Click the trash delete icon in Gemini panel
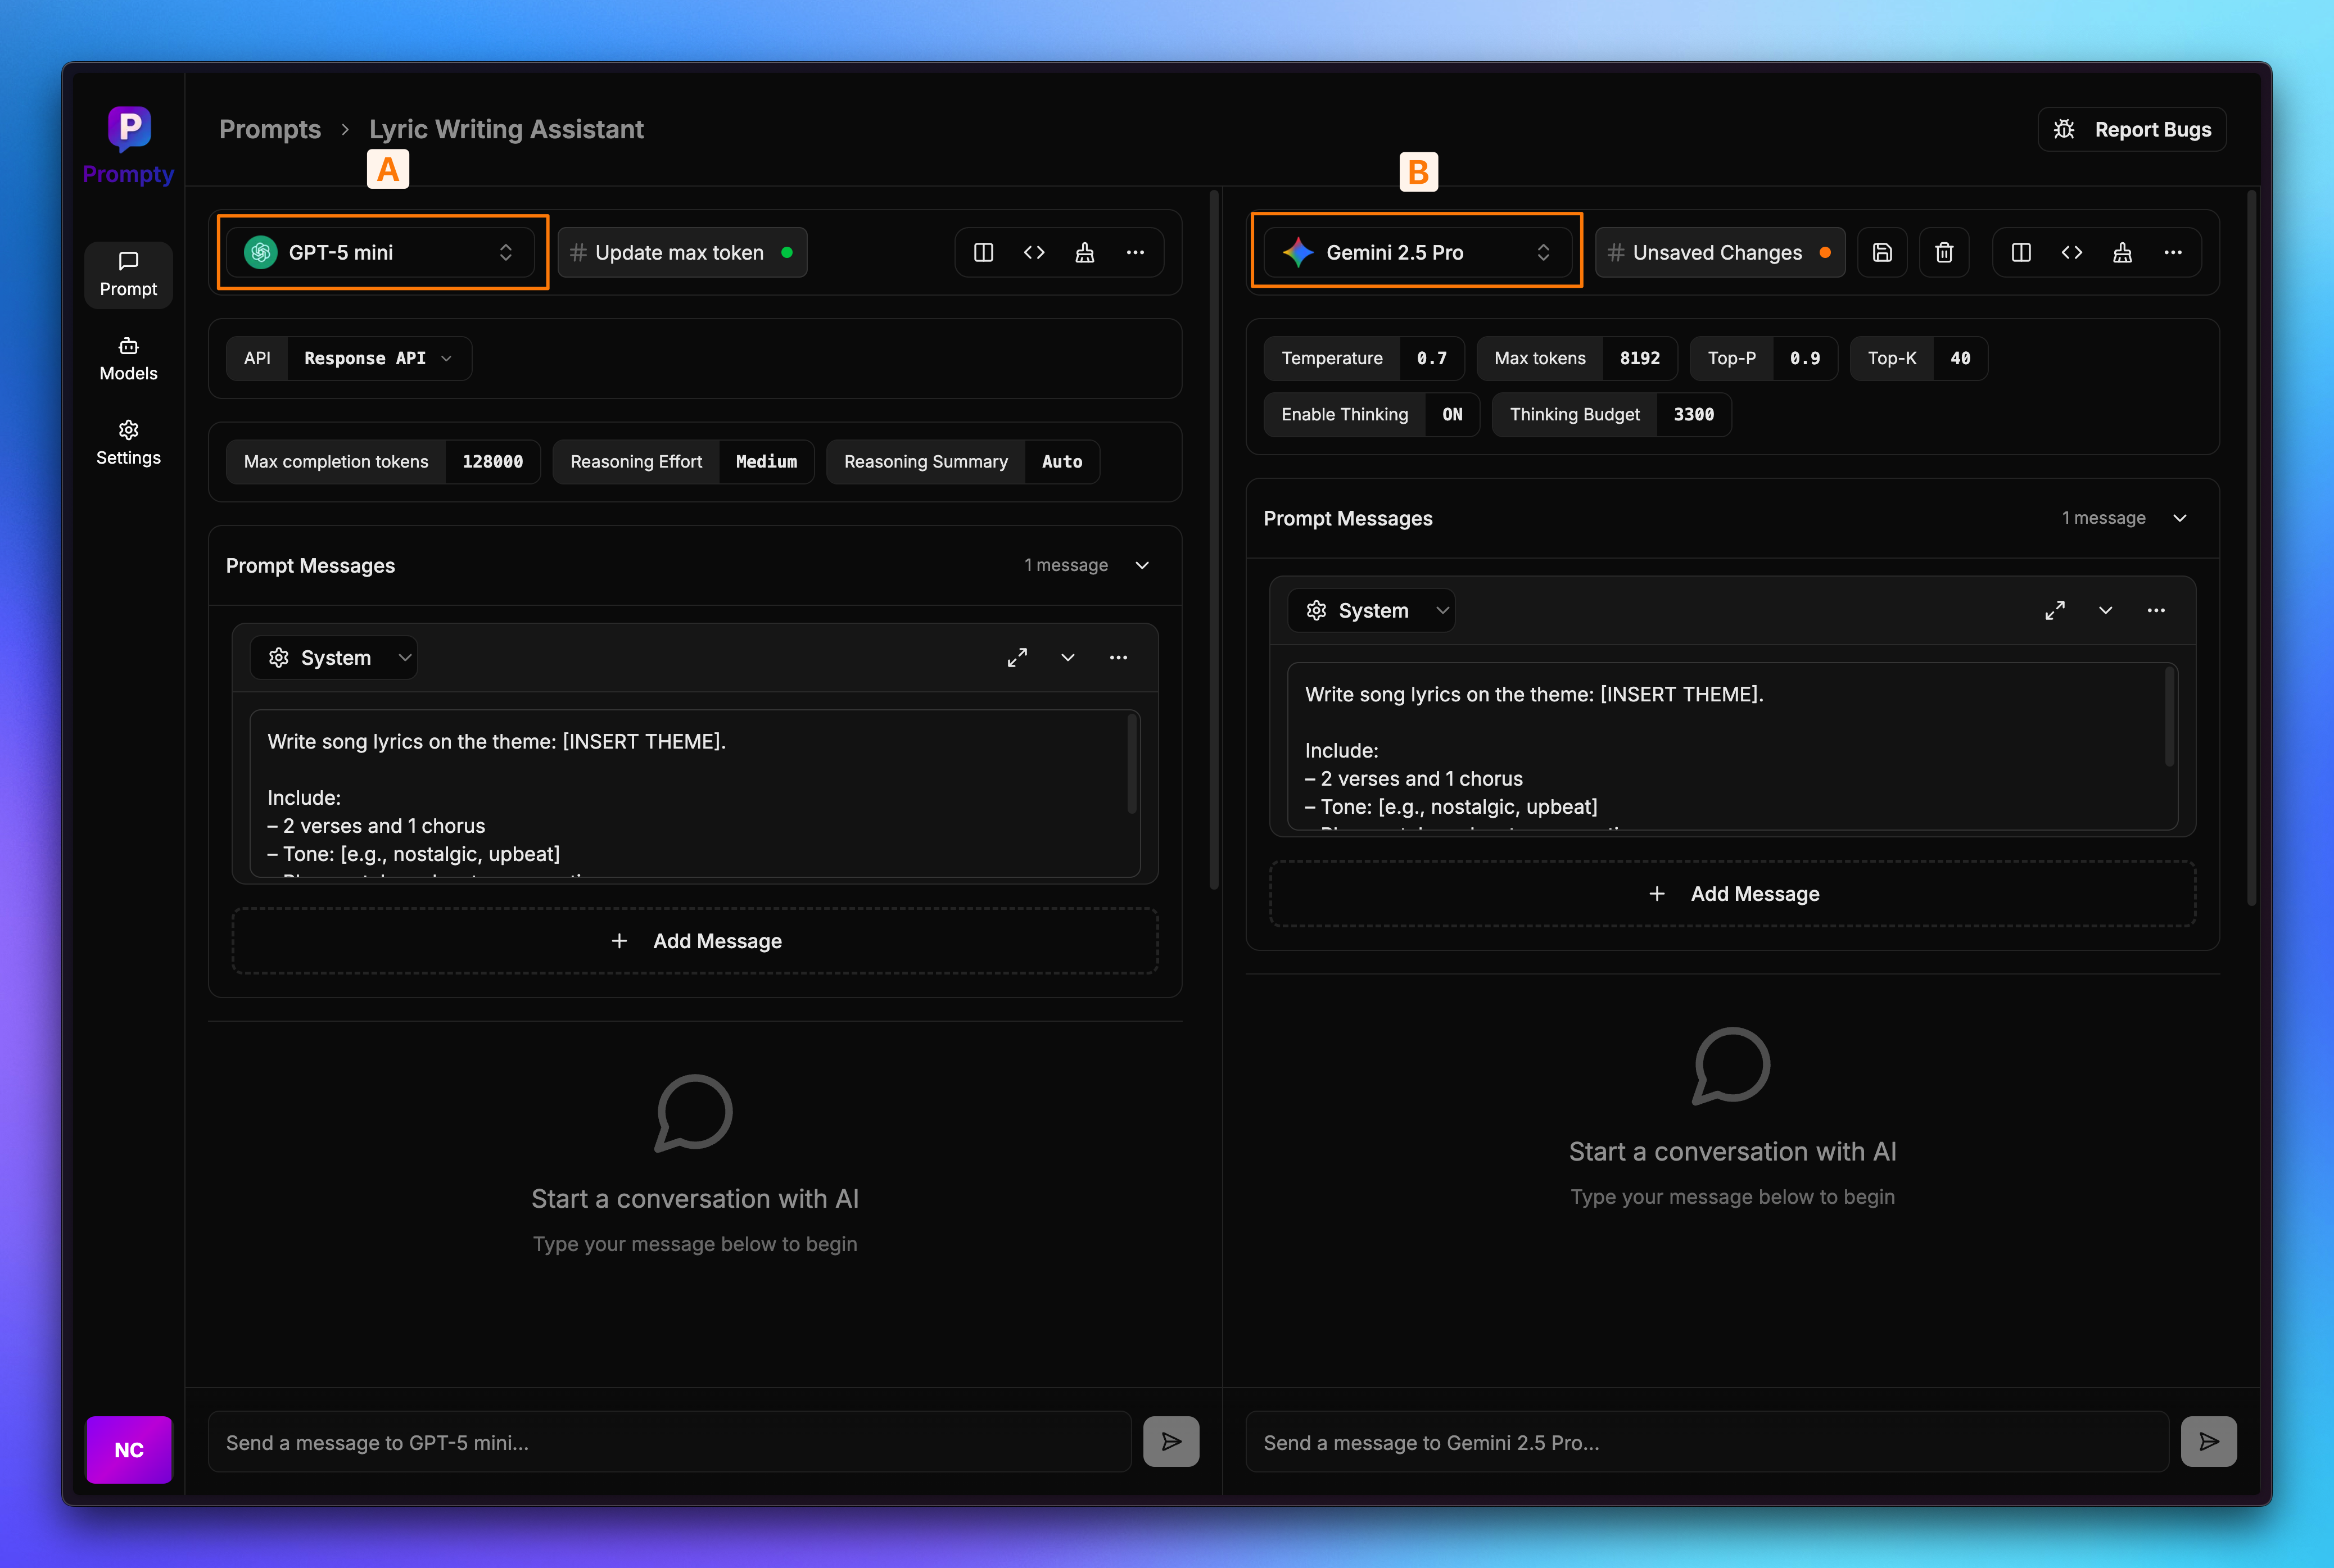The width and height of the screenshot is (2334, 1568). click(x=1943, y=253)
